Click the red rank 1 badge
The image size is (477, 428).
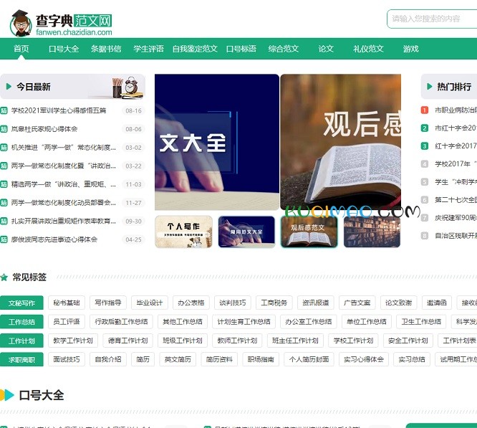425,110
